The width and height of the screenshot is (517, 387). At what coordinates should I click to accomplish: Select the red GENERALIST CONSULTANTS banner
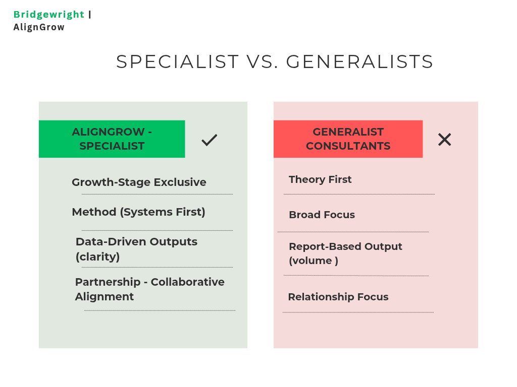tap(348, 139)
